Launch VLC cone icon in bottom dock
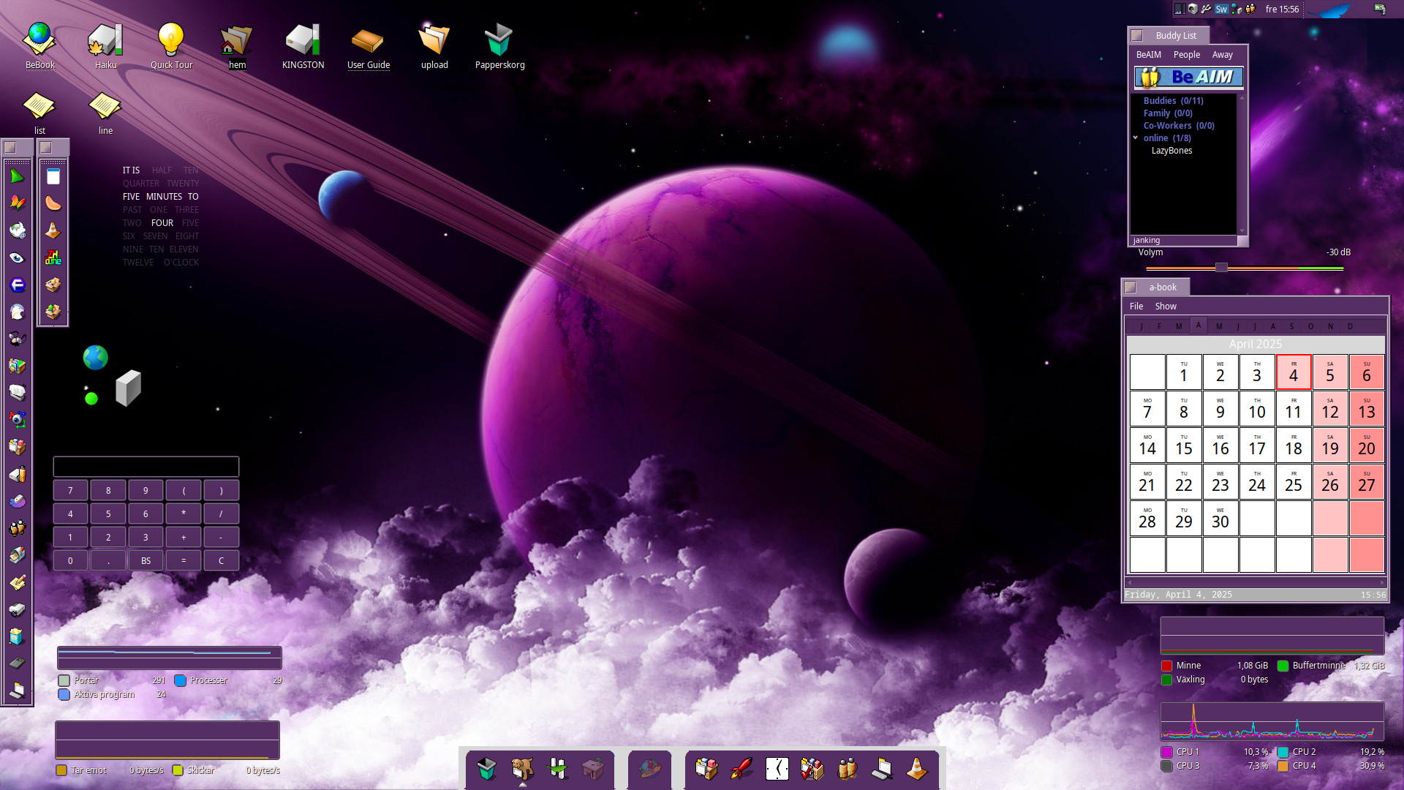The width and height of the screenshot is (1404, 790). tap(916, 768)
